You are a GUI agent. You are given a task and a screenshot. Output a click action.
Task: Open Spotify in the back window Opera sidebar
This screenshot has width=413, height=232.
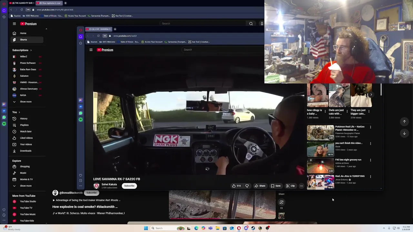[x=4, y=124]
